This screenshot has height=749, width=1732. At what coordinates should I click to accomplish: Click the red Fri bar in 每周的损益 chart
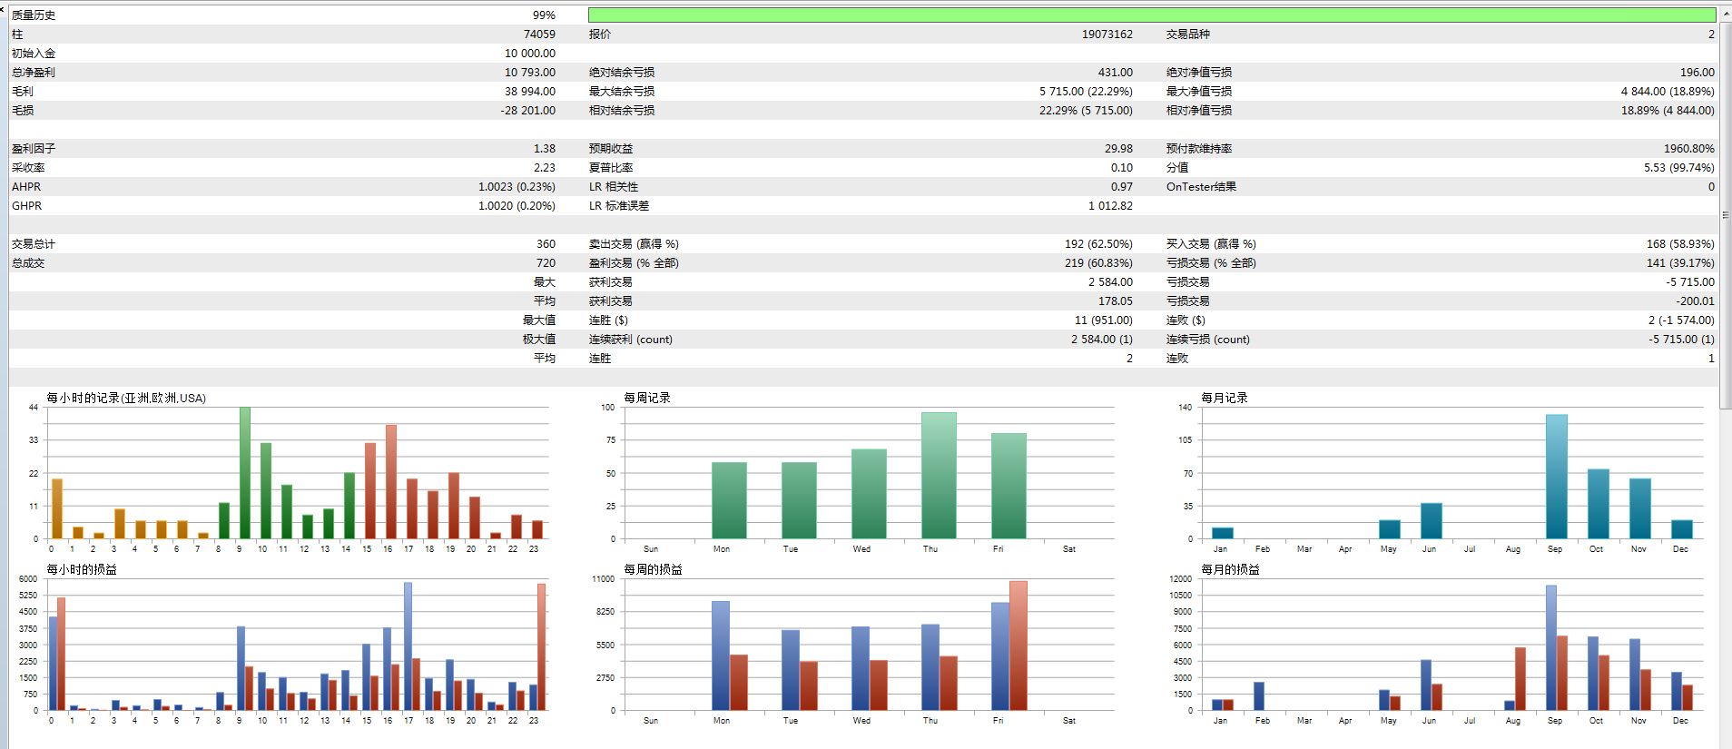pos(1018,645)
